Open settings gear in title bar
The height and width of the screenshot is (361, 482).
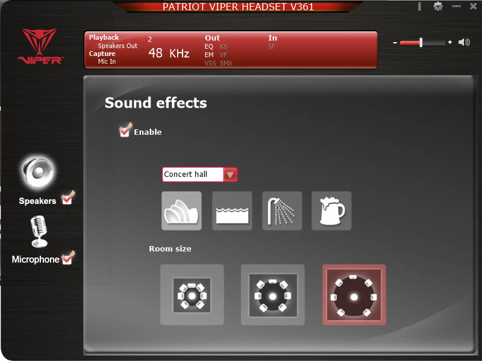coord(438,6)
